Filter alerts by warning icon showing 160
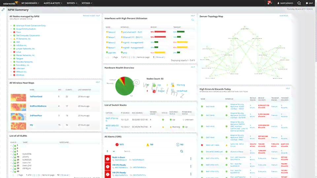 148,144
